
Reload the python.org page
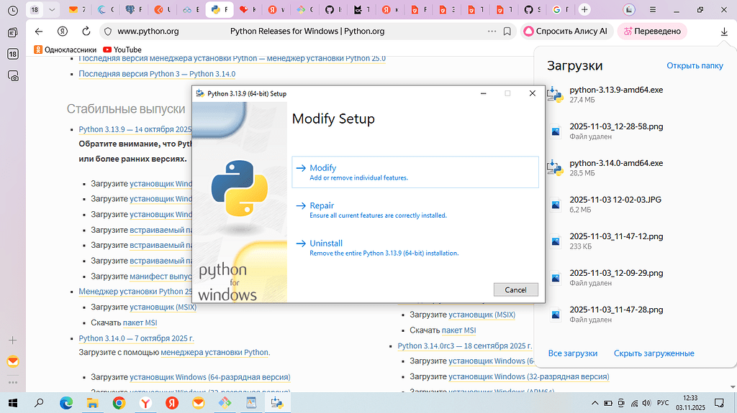pyautogui.click(x=86, y=32)
